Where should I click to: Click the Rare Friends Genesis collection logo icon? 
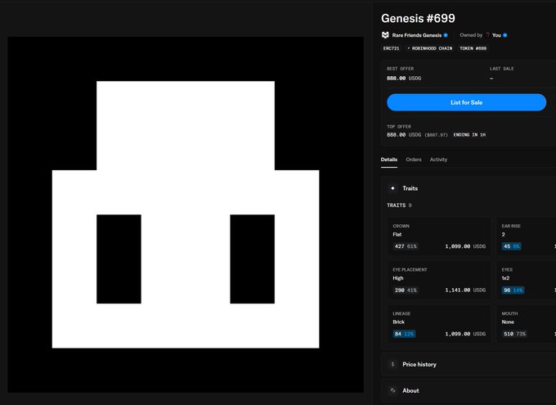(385, 35)
